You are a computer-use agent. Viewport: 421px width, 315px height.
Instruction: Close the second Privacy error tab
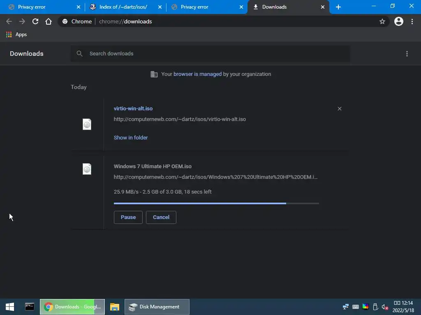[241, 7]
